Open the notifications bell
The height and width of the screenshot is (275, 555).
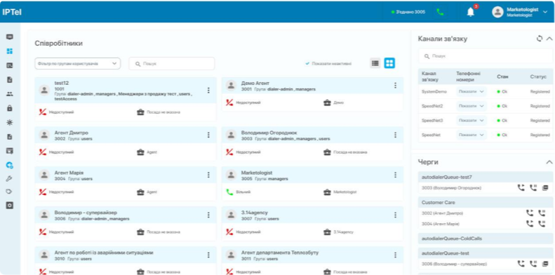coord(470,13)
